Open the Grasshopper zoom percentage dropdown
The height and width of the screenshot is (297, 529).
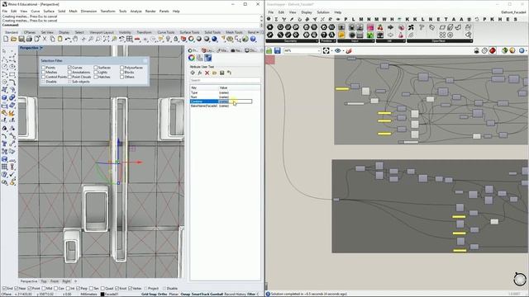(x=319, y=51)
